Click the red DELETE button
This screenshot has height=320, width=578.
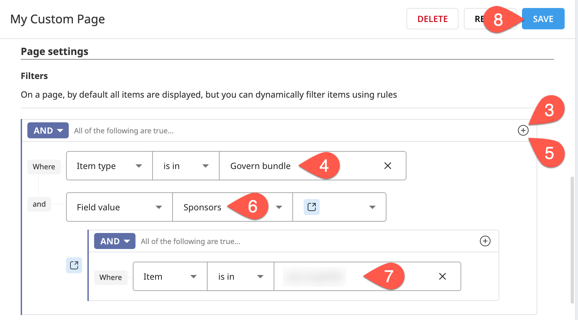click(x=432, y=19)
